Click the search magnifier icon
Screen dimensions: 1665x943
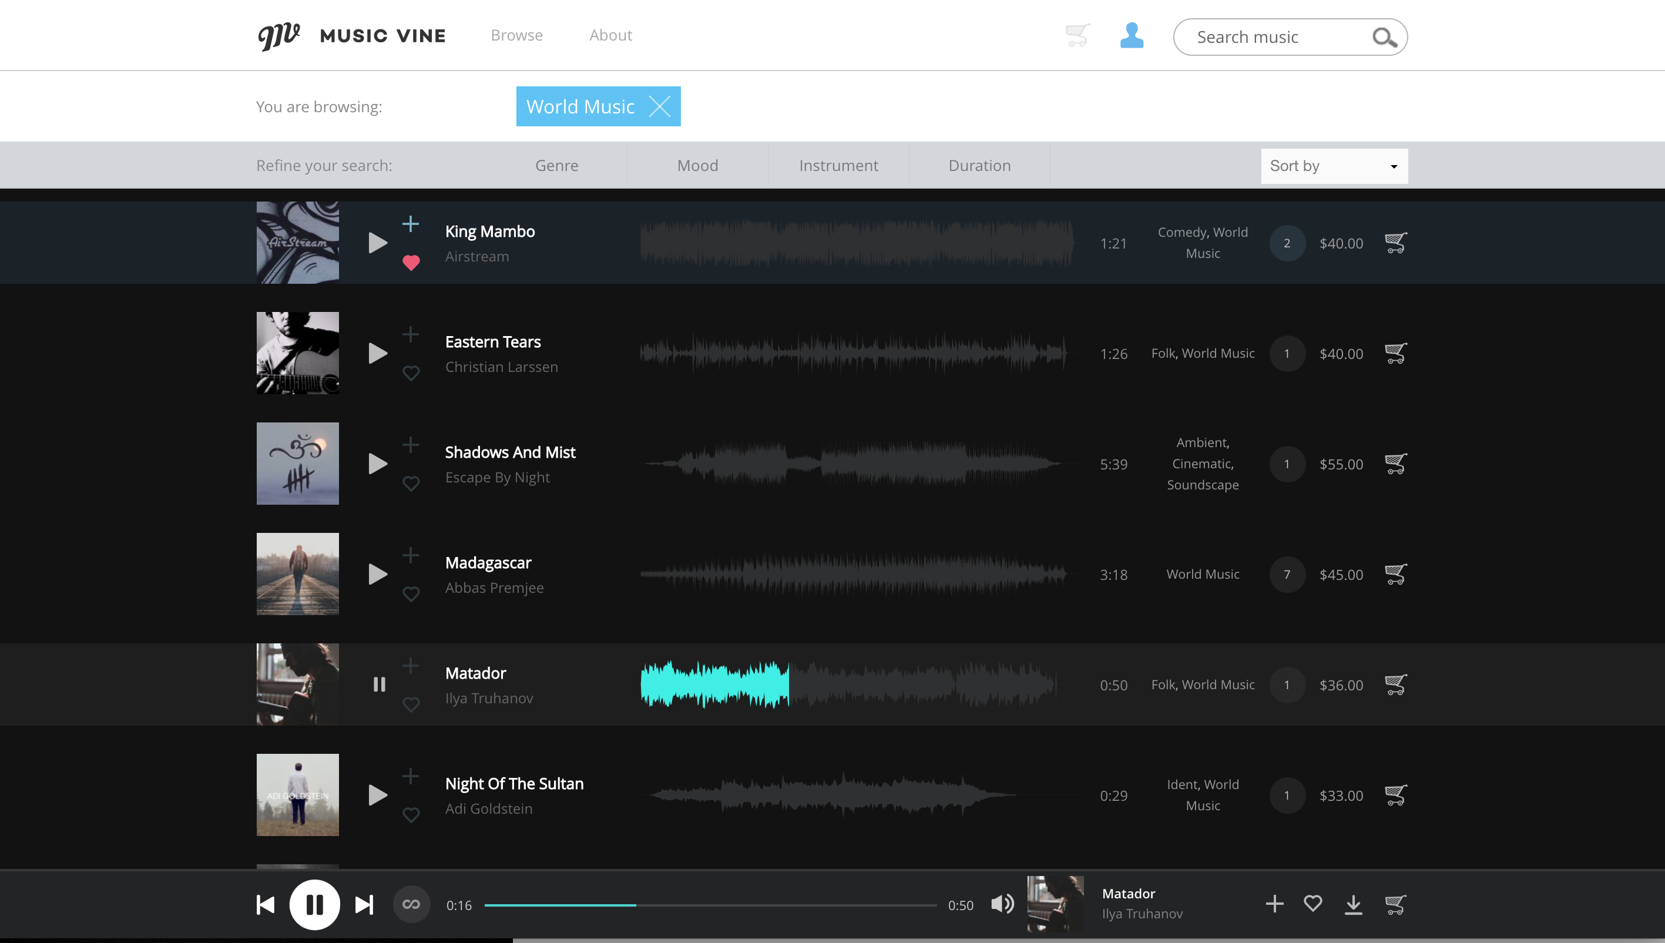pos(1385,37)
